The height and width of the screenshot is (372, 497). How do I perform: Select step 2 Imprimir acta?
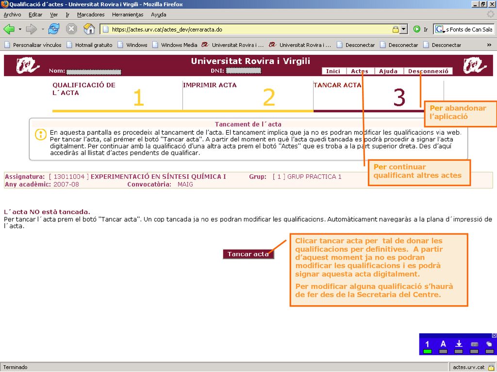click(x=248, y=95)
